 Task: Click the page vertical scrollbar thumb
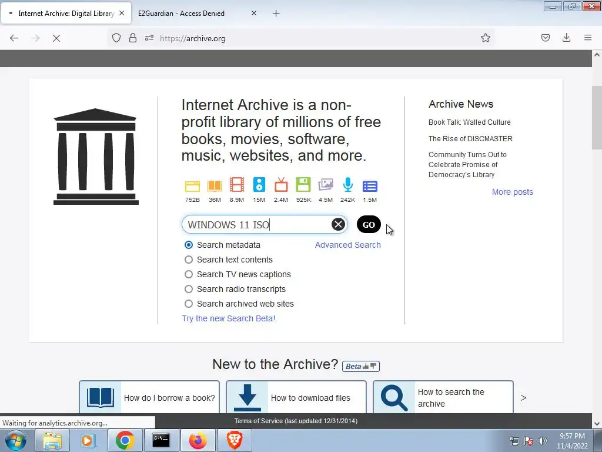point(597,117)
